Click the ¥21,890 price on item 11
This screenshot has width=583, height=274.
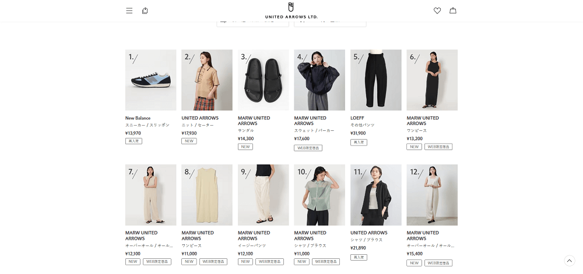tap(358, 248)
